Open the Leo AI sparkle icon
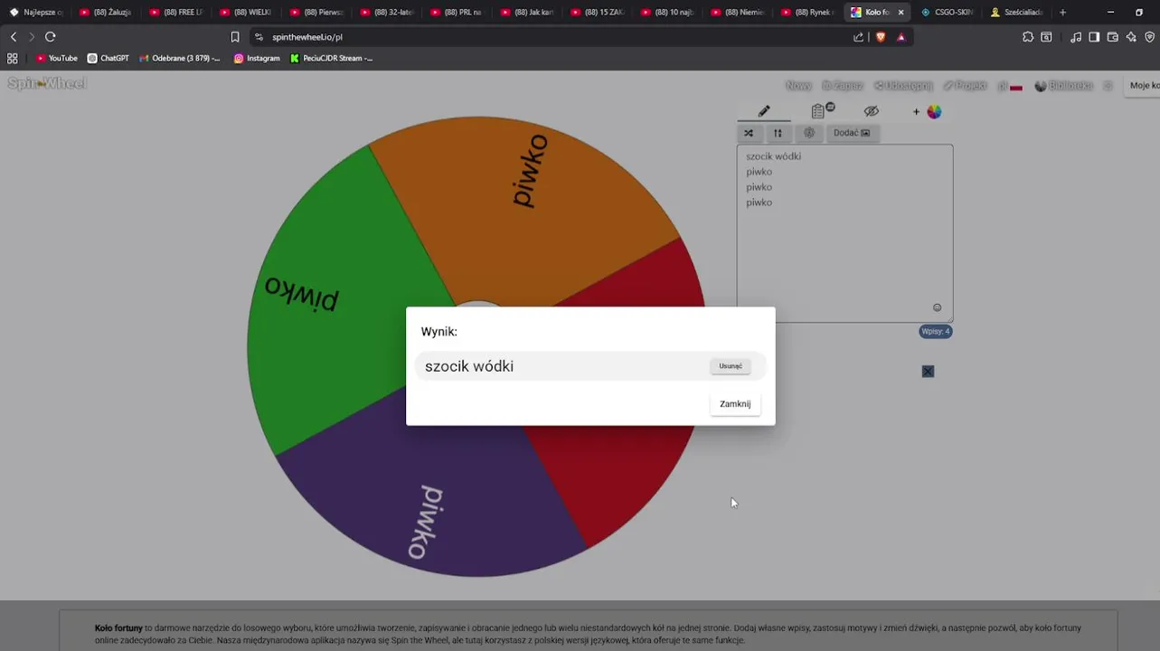 (1131, 37)
